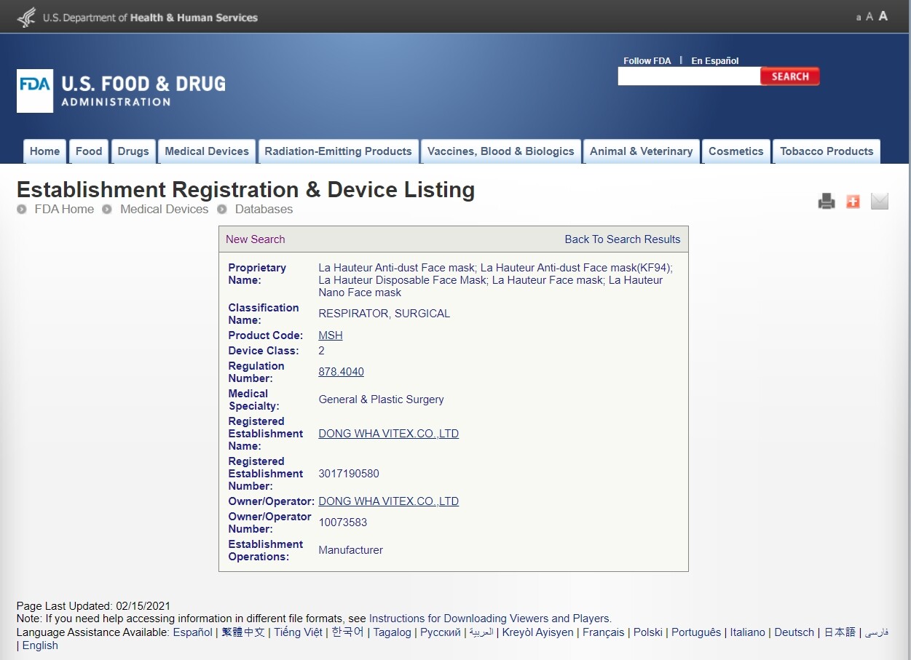Choose 한국어 language assistance
911x660 pixels.
tap(348, 632)
